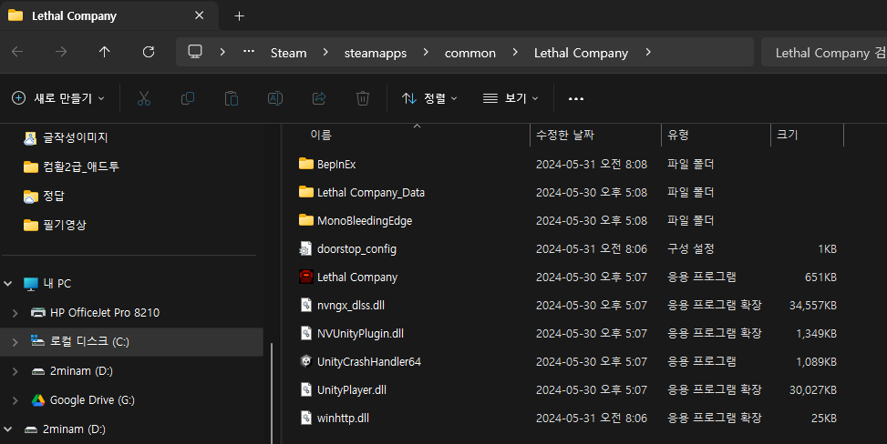Select the 컴활2급_애드투 sidebar folder

pyautogui.click(x=71, y=166)
